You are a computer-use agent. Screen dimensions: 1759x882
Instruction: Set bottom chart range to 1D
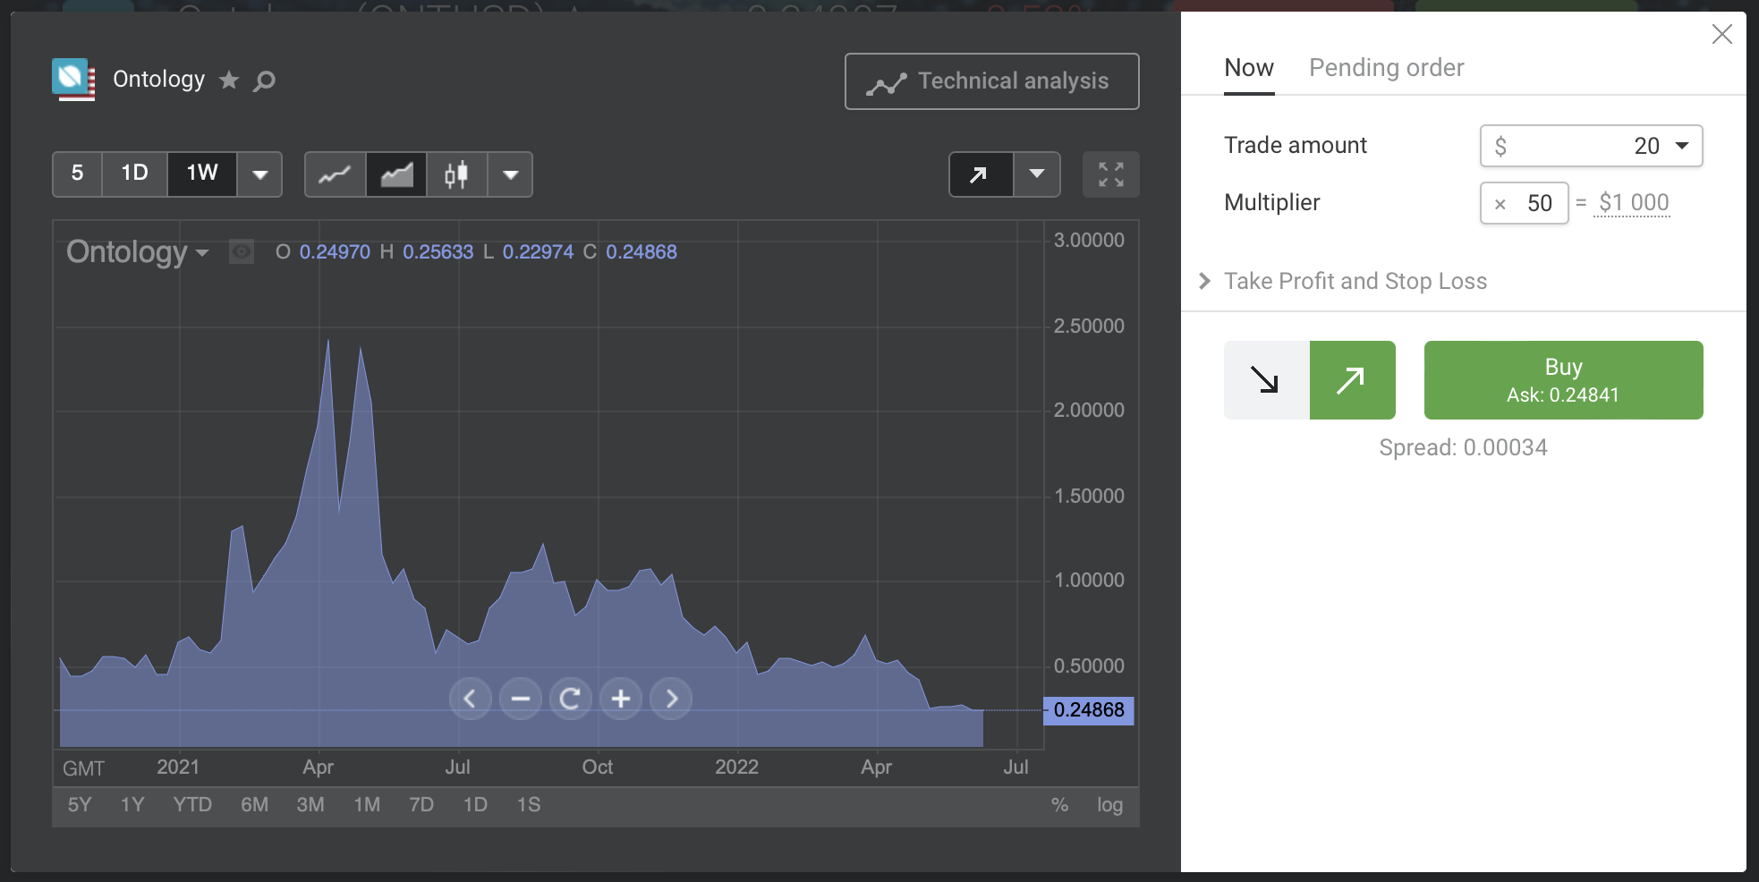tap(475, 805)
